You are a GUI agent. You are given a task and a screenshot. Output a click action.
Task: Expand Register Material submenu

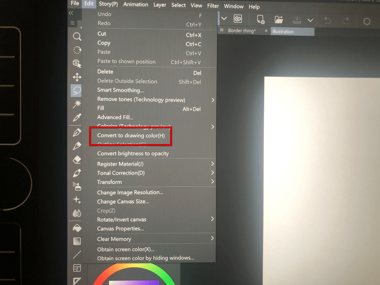coord(212,163)
